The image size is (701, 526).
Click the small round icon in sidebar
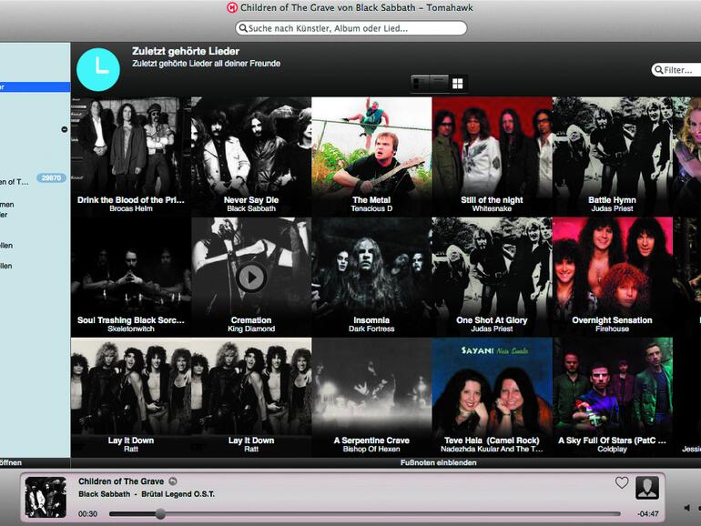coord(64,129)
